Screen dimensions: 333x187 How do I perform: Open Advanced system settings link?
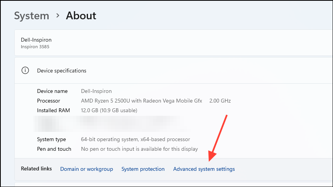tap(204, 169)
